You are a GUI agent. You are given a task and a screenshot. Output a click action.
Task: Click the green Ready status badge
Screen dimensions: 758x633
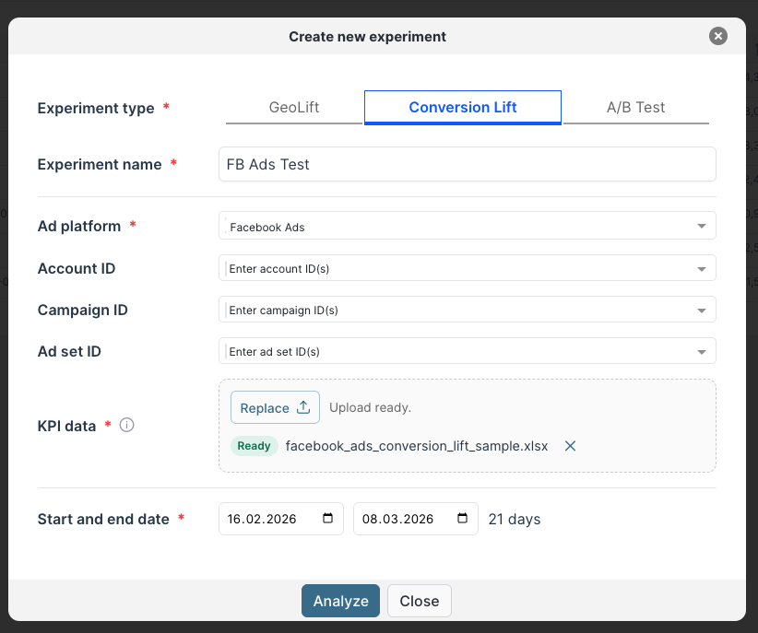[x=254, y=446]
